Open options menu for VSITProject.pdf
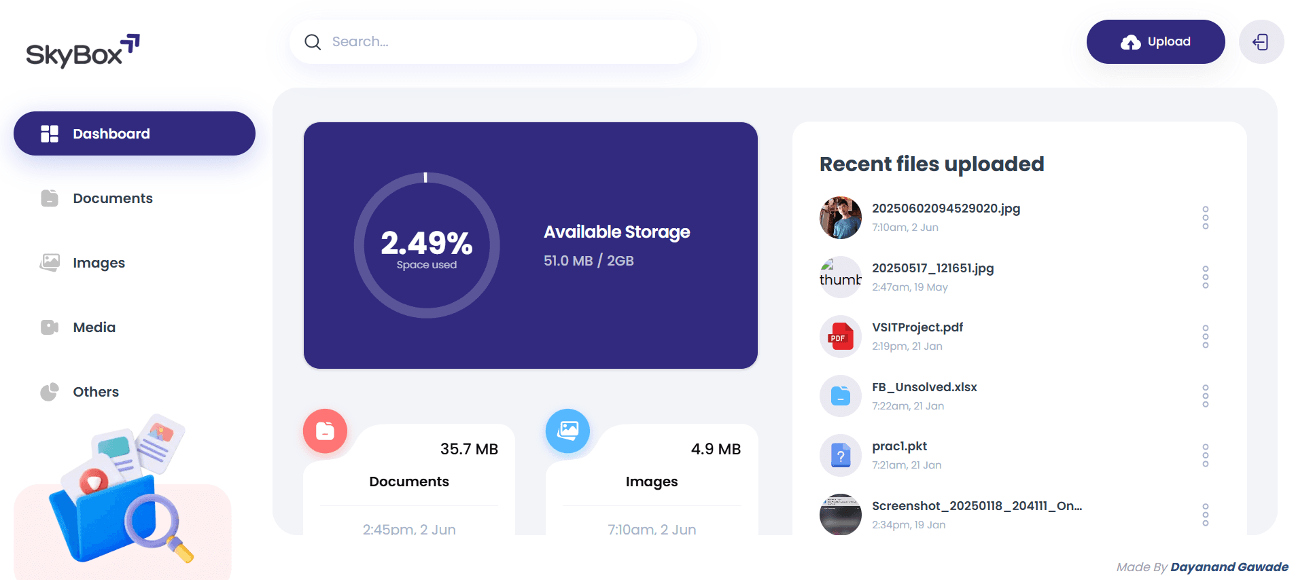Viewport: 1296px width, 580px height. click(1206, 337)
